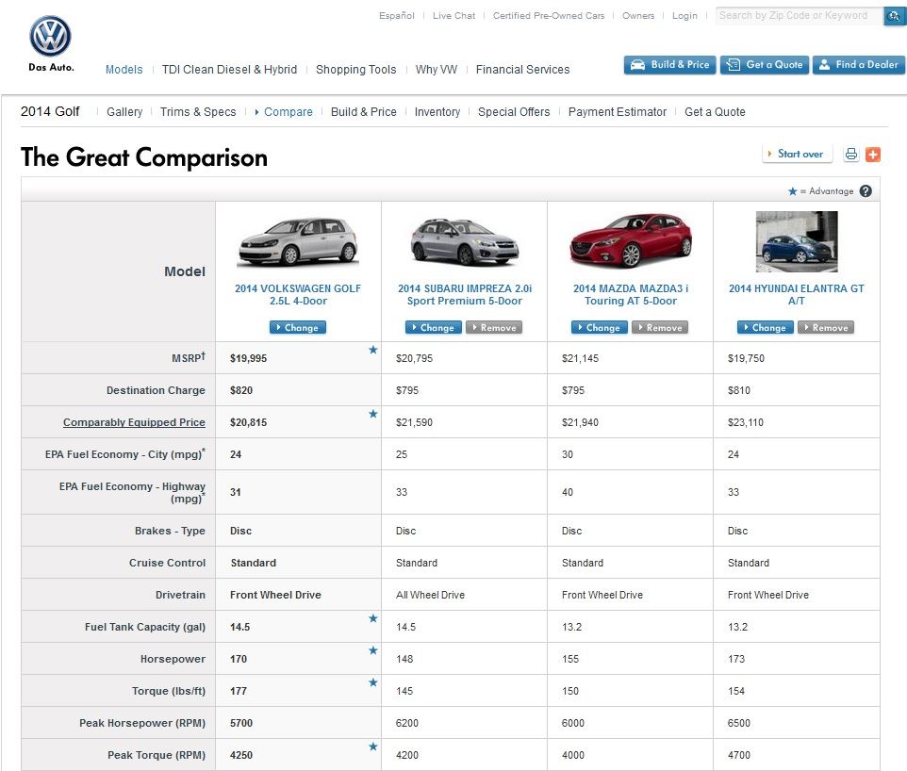Click the Comparably Equipped Price advantage star

373,414
